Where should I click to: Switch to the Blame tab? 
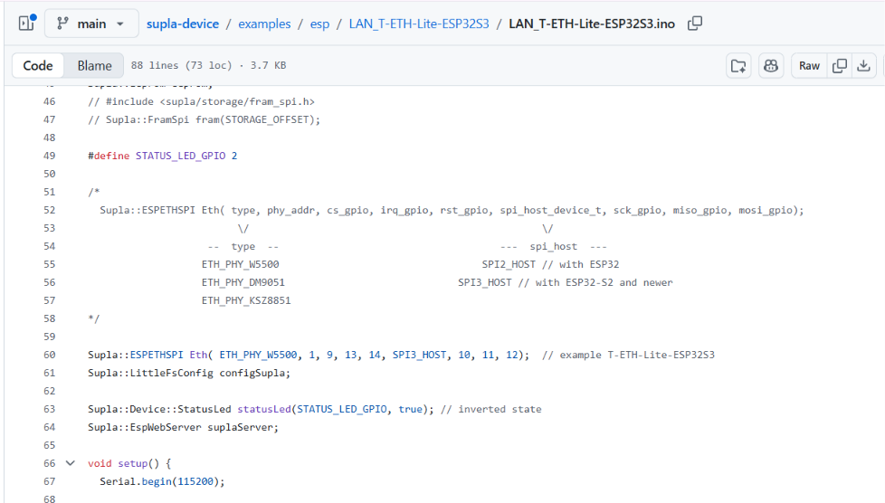pos(94,65)
